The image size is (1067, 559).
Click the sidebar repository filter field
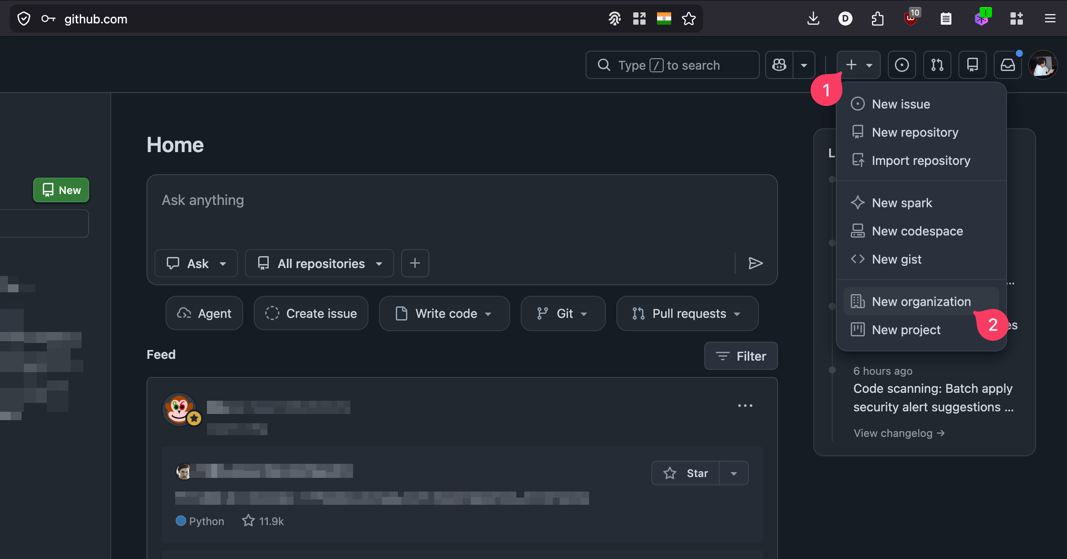(44, 224)
